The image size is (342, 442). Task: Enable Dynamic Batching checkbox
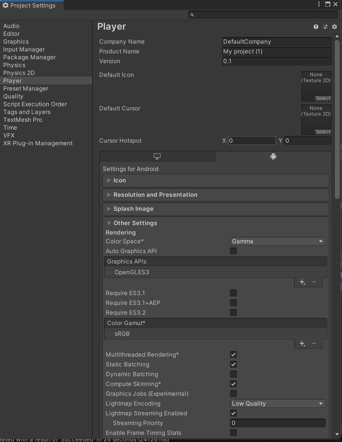tap(233, 374)
